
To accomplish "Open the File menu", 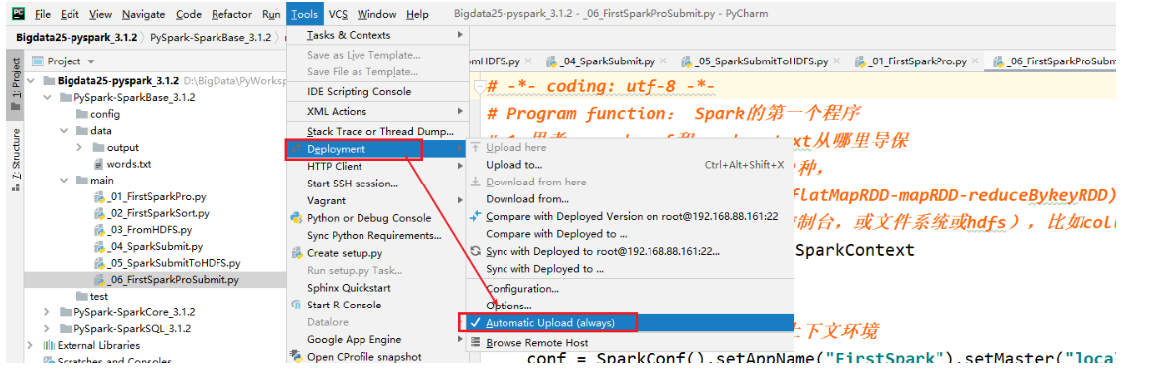I will click(x=42, y=14).
